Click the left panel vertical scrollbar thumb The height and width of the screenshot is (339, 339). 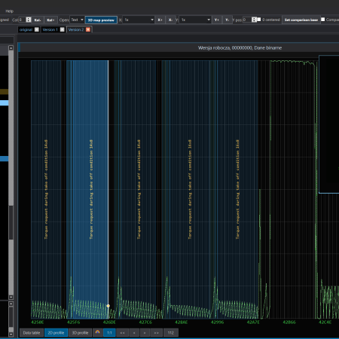[11, 222]
